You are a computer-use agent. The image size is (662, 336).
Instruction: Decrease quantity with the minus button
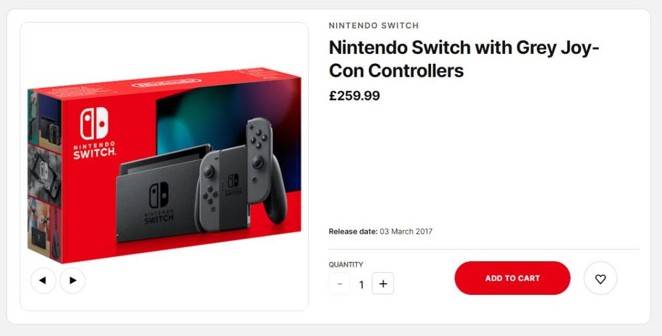point(340,284)
